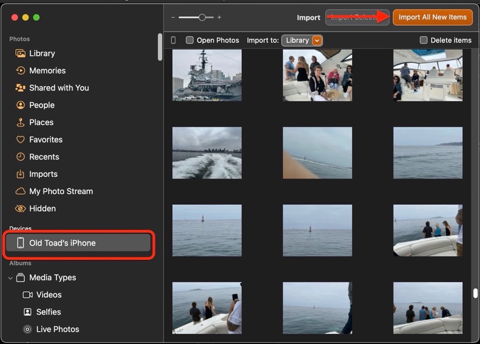Image resolution: width=480 pixels, height=344 pixels.
Task: Click the Memories sidebar icon
Action: tap(20, 71)
